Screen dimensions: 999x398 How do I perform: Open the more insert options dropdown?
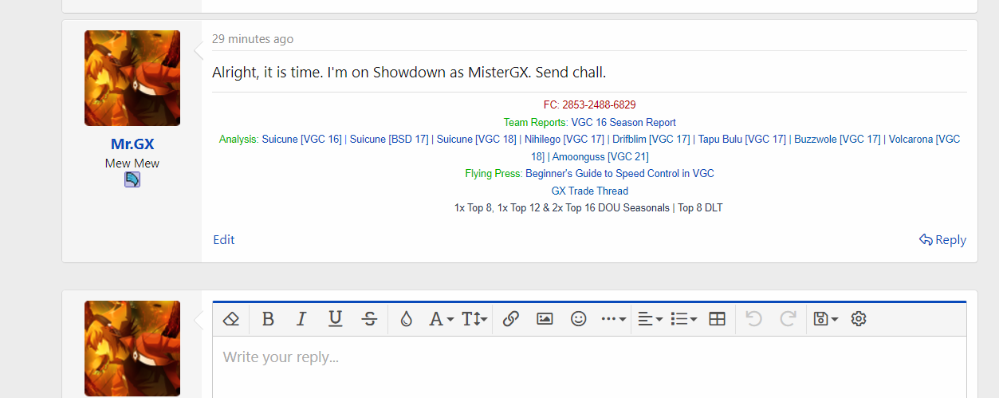[613, 319]
